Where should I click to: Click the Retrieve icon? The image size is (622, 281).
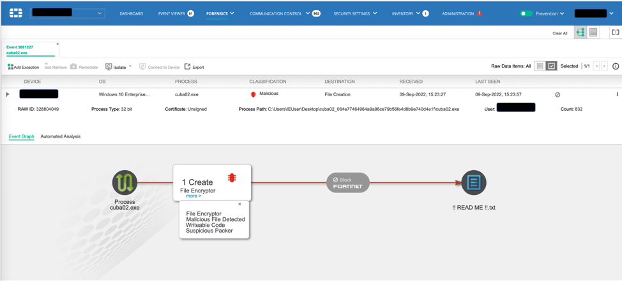pyautogui.click(x=48, y=66)
